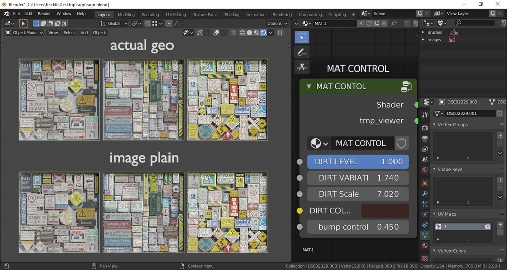Pin the node editor material

click(x=393, y=23)
